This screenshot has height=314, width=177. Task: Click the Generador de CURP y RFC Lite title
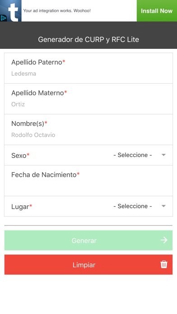click(88, 39)
